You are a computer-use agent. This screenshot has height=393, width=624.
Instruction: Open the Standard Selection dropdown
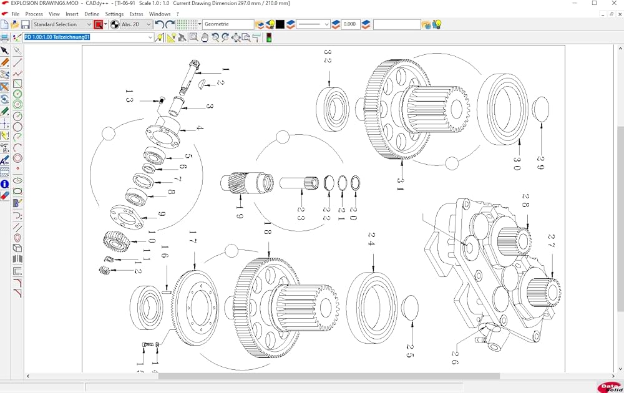[x=62, y=24]
